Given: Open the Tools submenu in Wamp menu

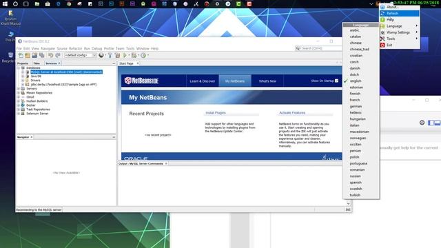Looking at the screenshot, I should pyautogui.click(x=400, y=39).
